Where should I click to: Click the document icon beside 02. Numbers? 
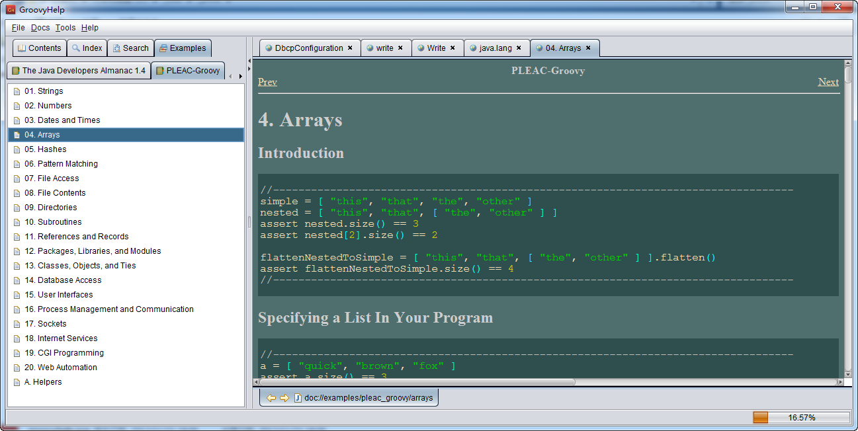pyautogui.click(x=17, y=106)
